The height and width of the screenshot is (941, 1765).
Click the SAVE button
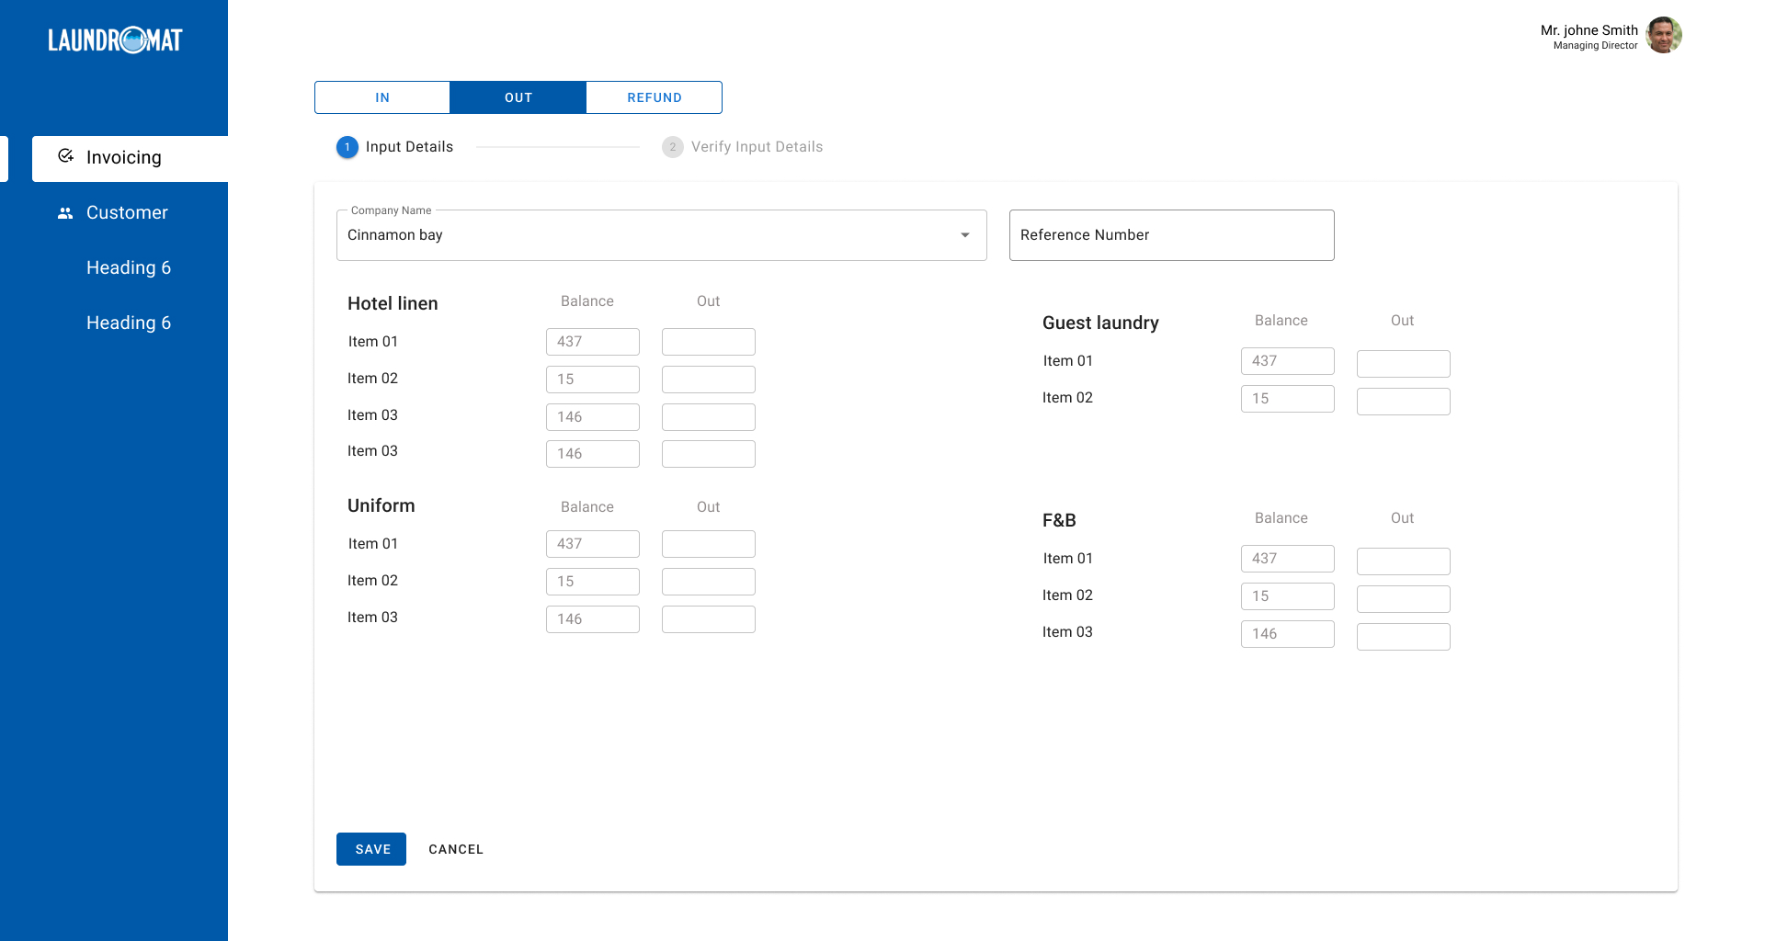tap(370, 848)
